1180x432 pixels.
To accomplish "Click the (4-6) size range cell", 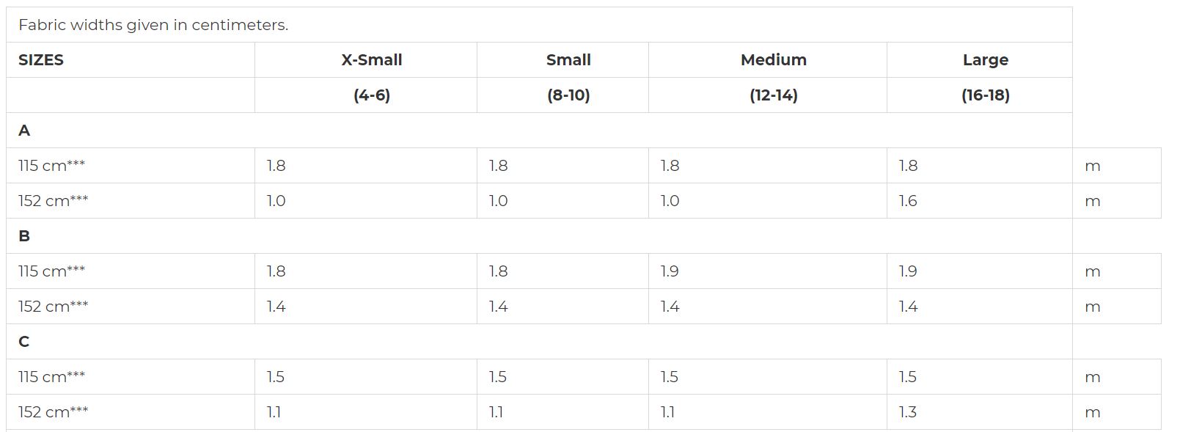I will (371, 95).
